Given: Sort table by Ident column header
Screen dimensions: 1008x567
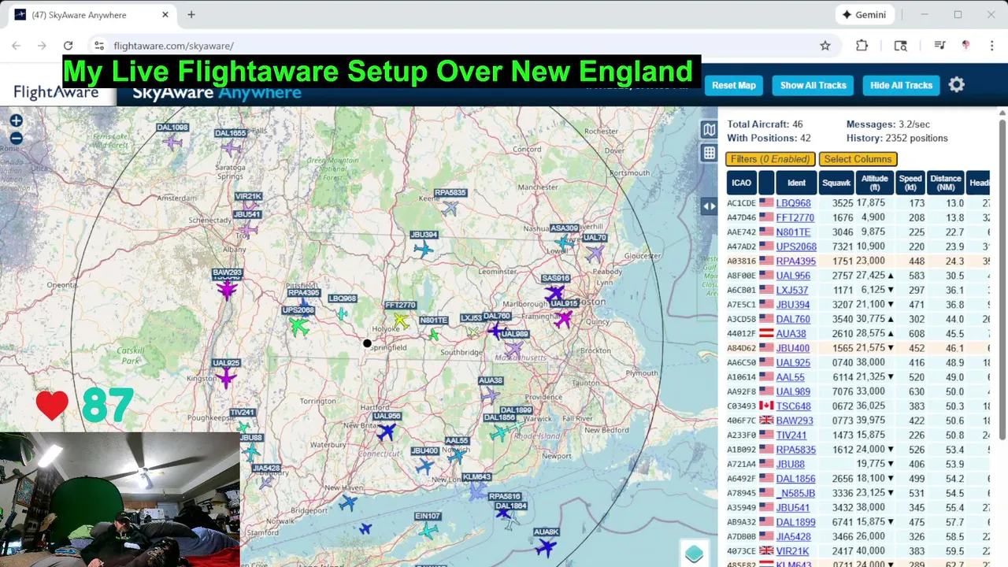Looking at the screenshot, I should click(796, 183).
